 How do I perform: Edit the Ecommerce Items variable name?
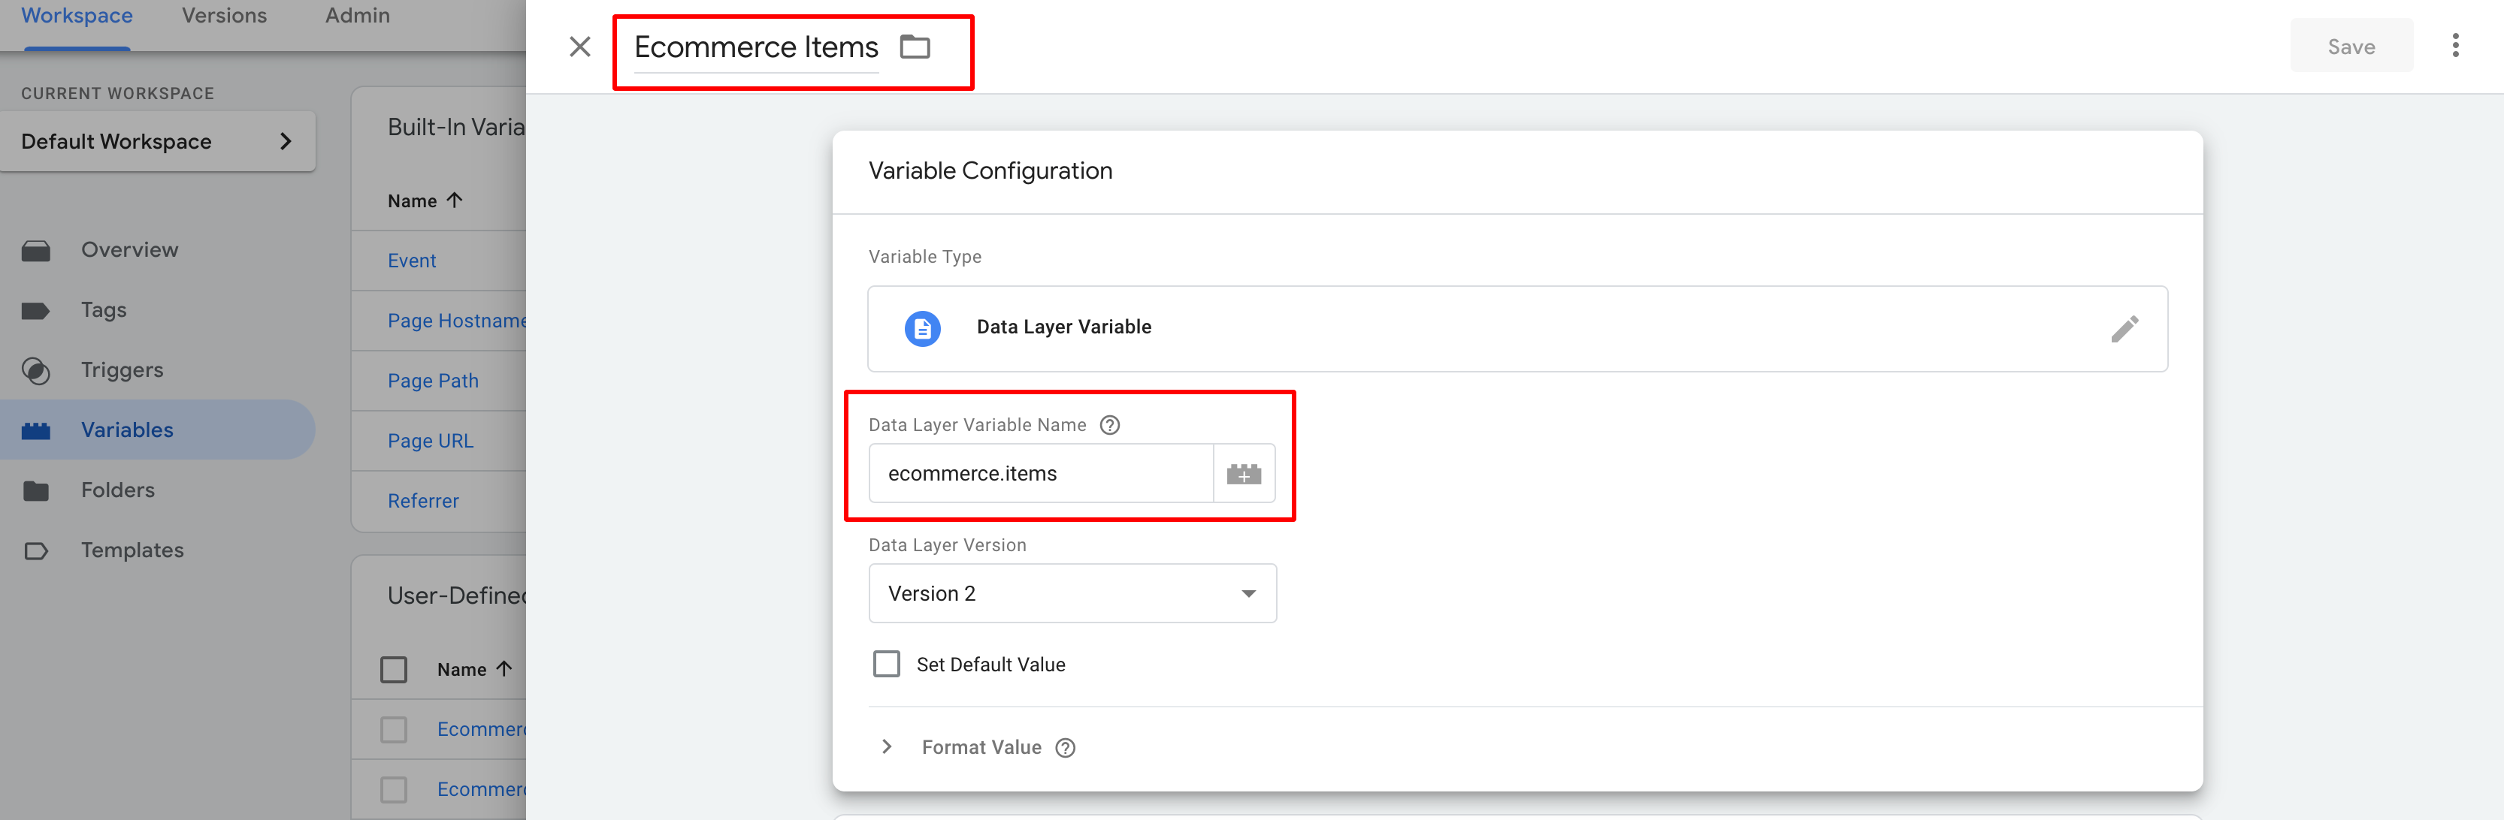[756, 47]
